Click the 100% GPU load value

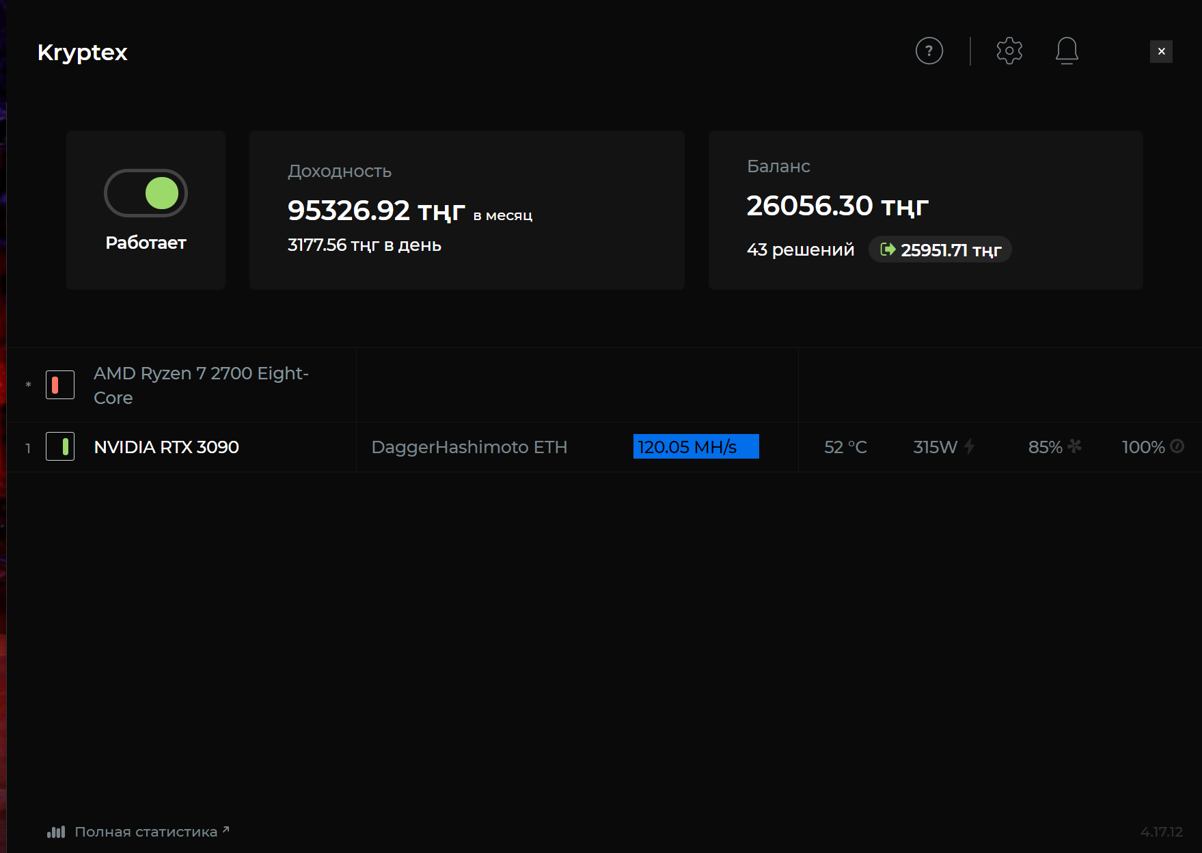1143,447
